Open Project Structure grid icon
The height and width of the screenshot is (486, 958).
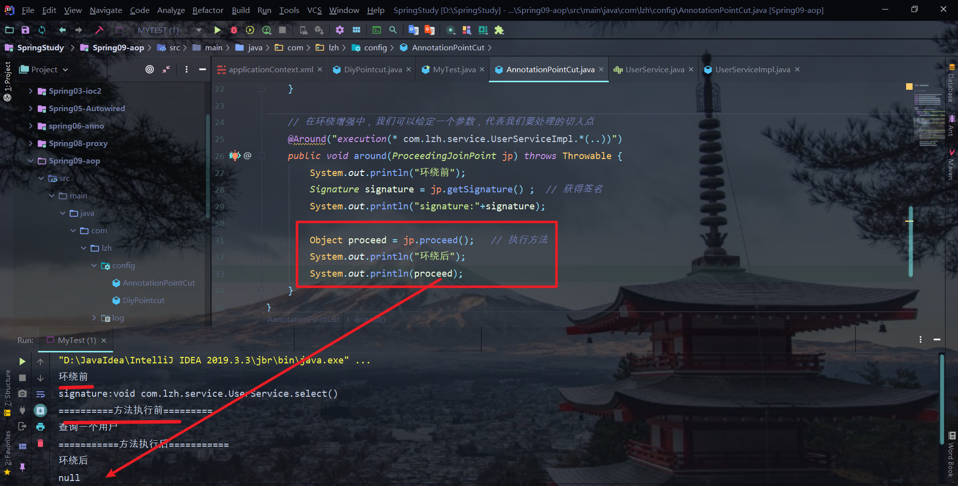(x=356, y=30)
